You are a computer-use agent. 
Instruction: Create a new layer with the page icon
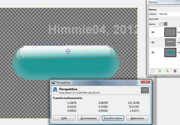coord(152,71)
